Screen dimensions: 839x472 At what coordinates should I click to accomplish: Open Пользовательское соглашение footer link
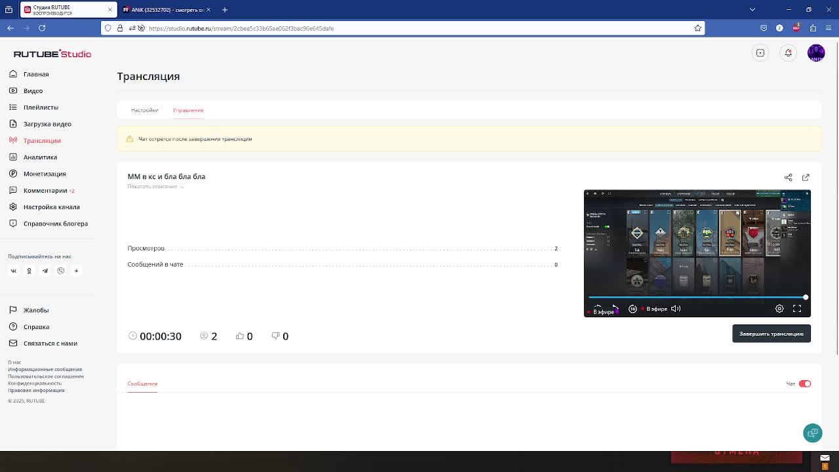click(46, 376)
